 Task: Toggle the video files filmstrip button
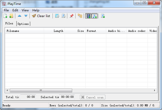coord(88,16)
